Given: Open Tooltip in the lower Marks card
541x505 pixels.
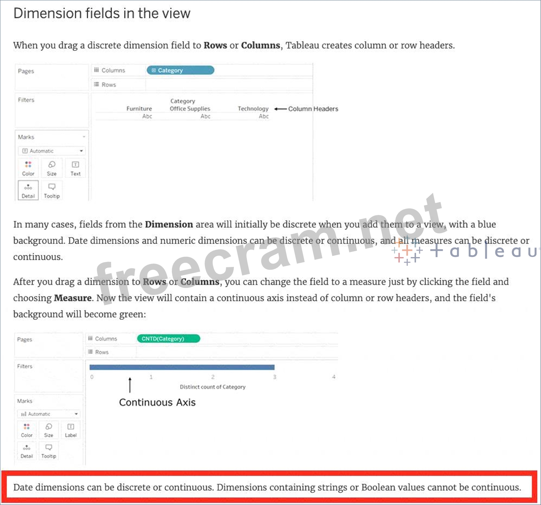Looking at the screenshot, I should click(49, 451).
